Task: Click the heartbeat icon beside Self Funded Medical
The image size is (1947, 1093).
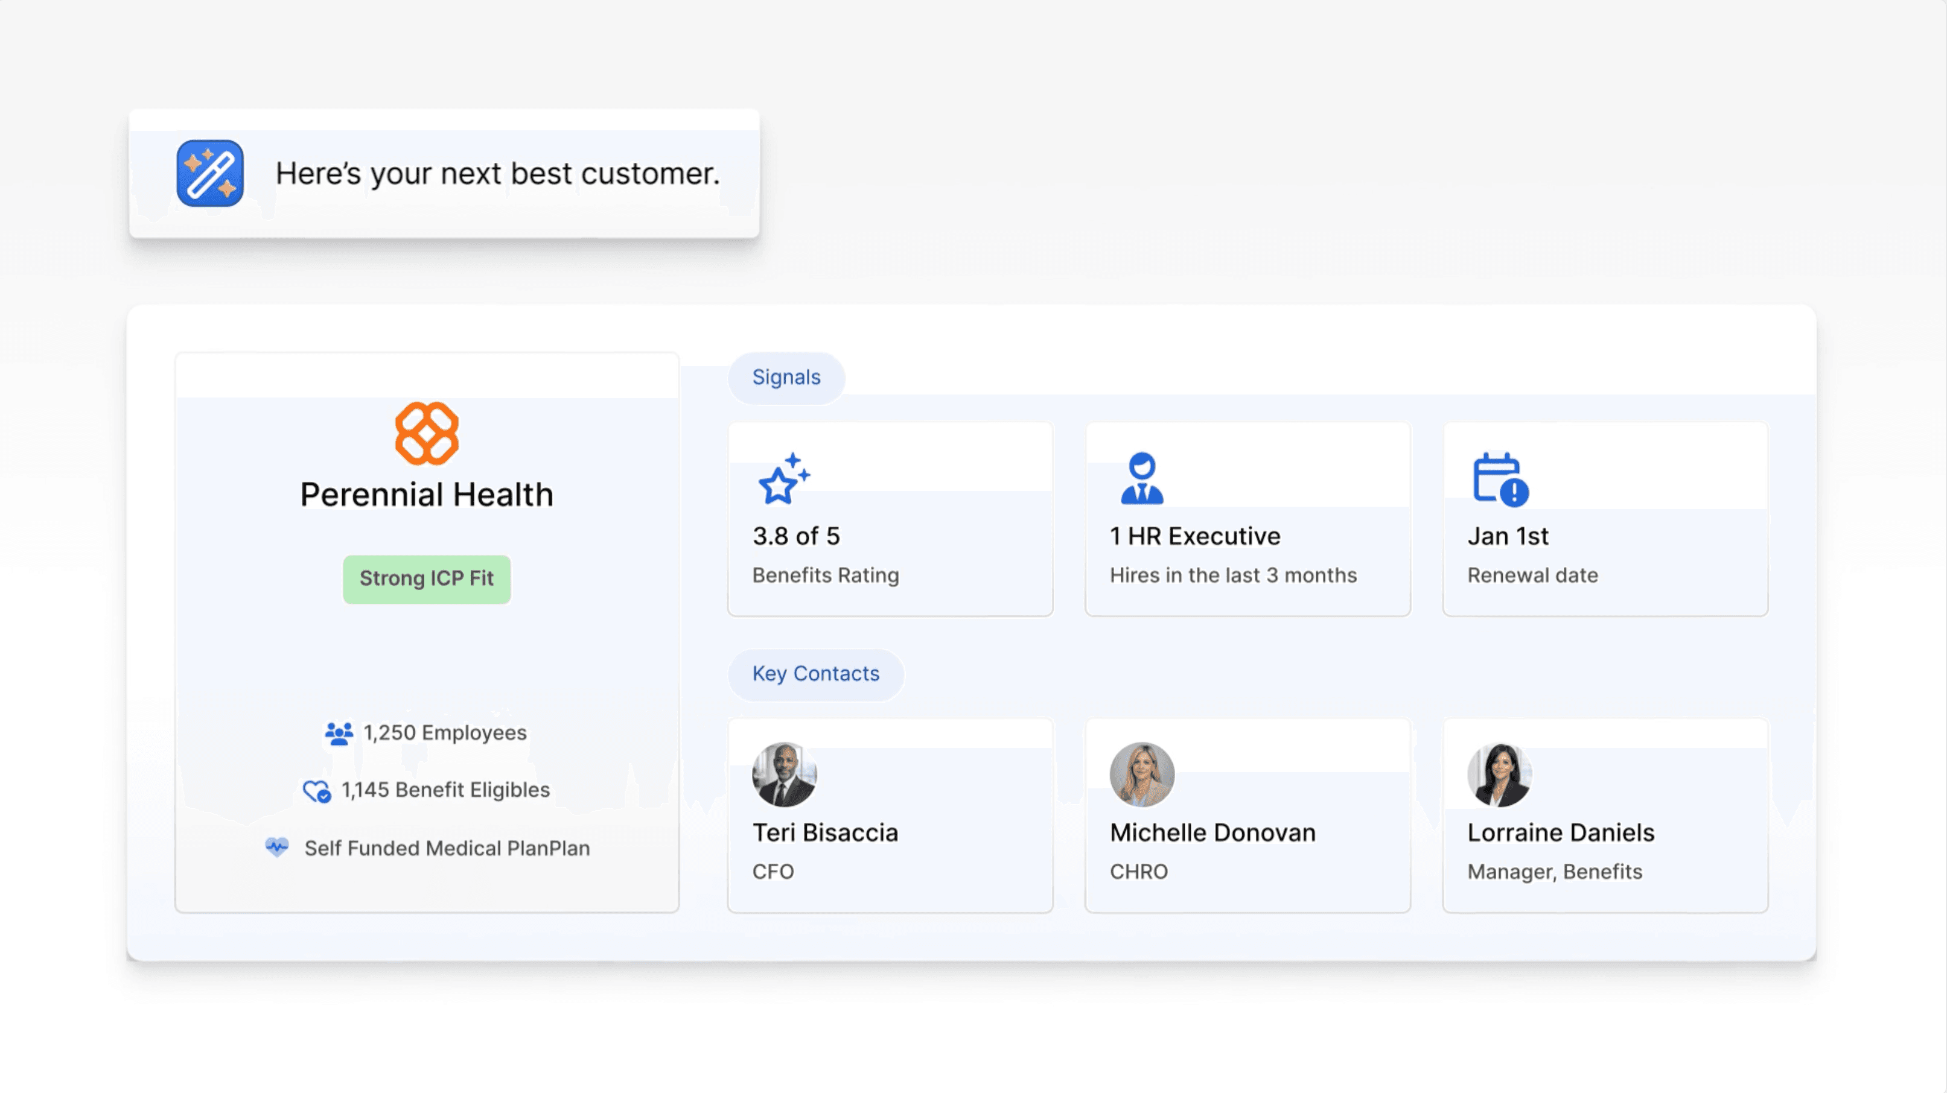Action: [x=276, y=847]
